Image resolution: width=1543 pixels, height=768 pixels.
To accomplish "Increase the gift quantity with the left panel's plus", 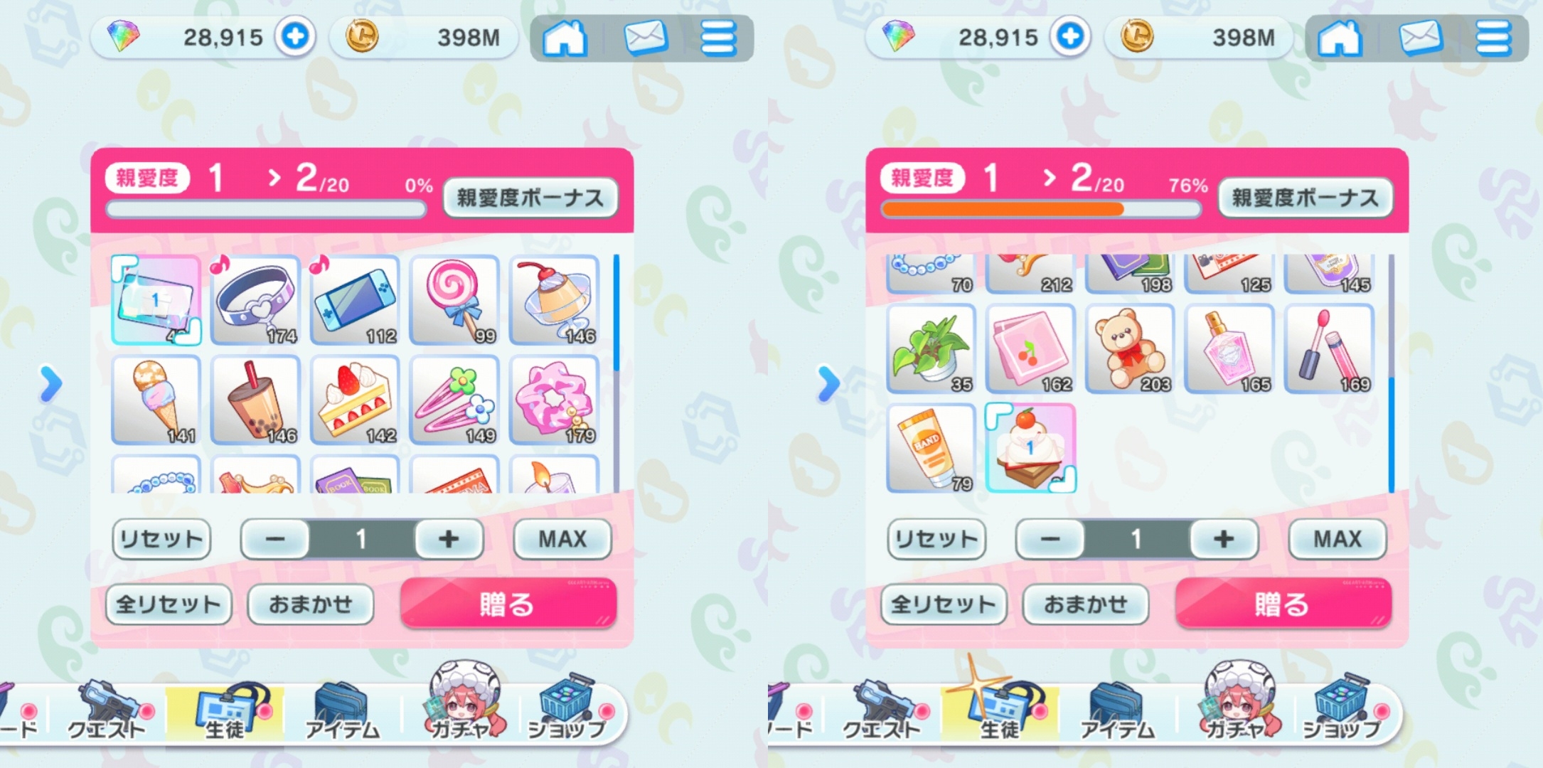I will click(449, 539).
